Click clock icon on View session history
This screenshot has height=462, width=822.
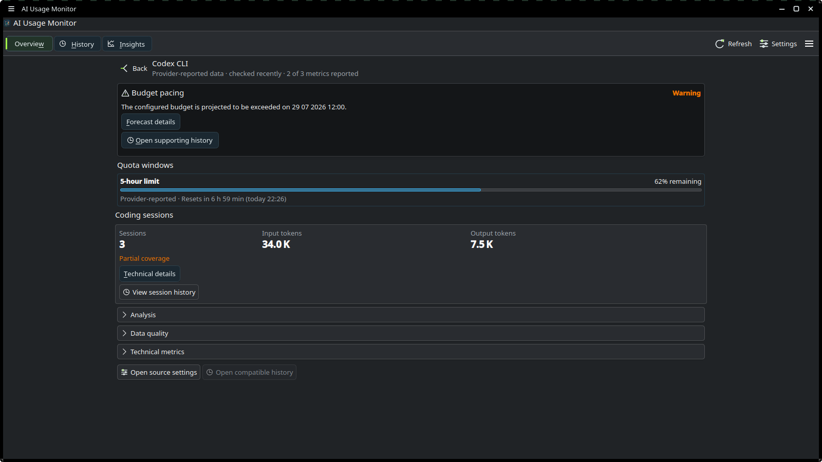click(x=126, y=292)
